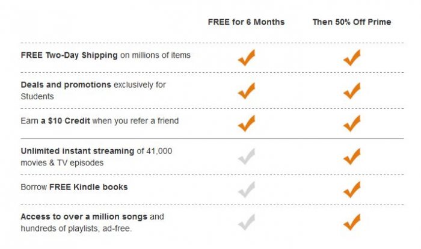Click gray checkmark for million songs access
421x249 pixels.
coord(246,222)
